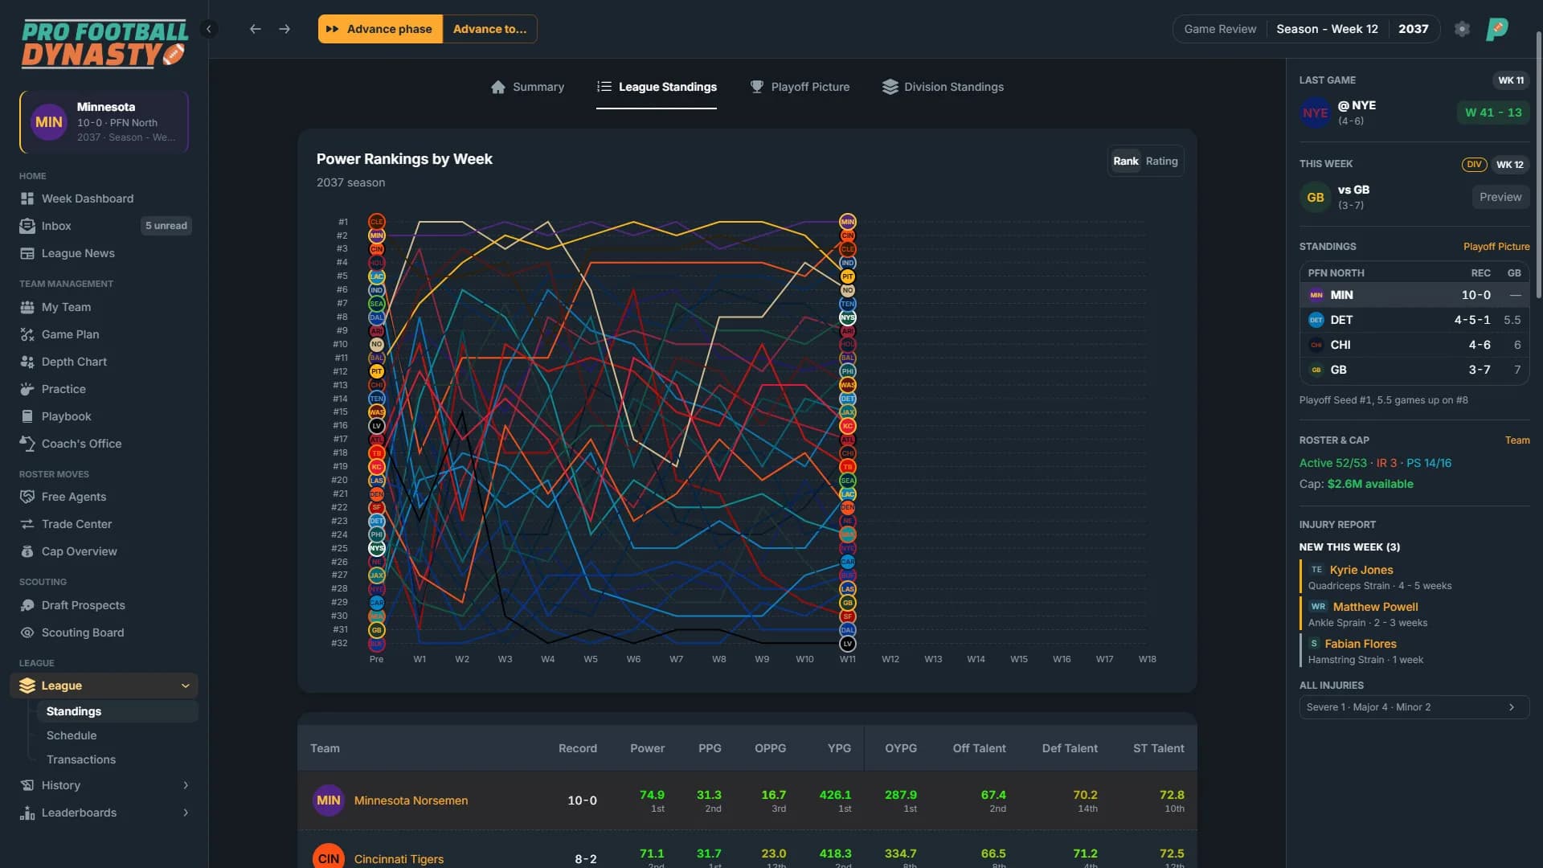Open the Scouting Board icon

coord(27,633)
